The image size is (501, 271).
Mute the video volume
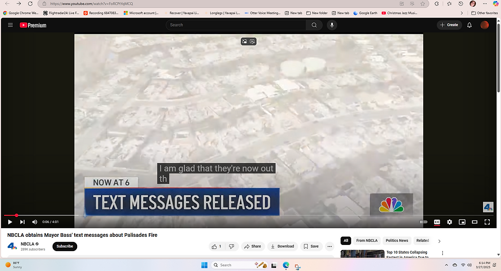(x=35, y=222)
